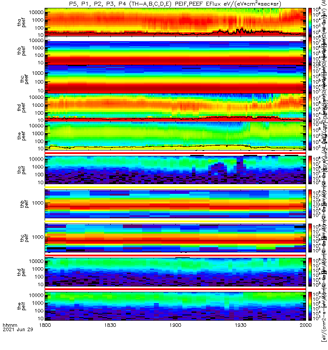This screenshot has height=350, width=328.
Task: Click the 100 tick label on thc peef axis
Action: tap(39, 82)
